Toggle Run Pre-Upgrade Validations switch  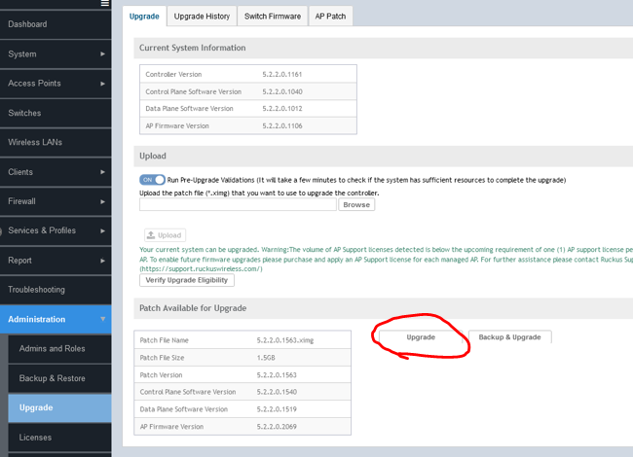[152, 180]
